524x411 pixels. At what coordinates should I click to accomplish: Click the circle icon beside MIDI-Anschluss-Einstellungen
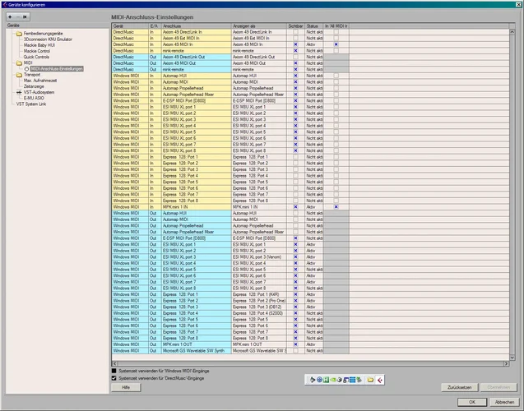[x=26, y=69]
